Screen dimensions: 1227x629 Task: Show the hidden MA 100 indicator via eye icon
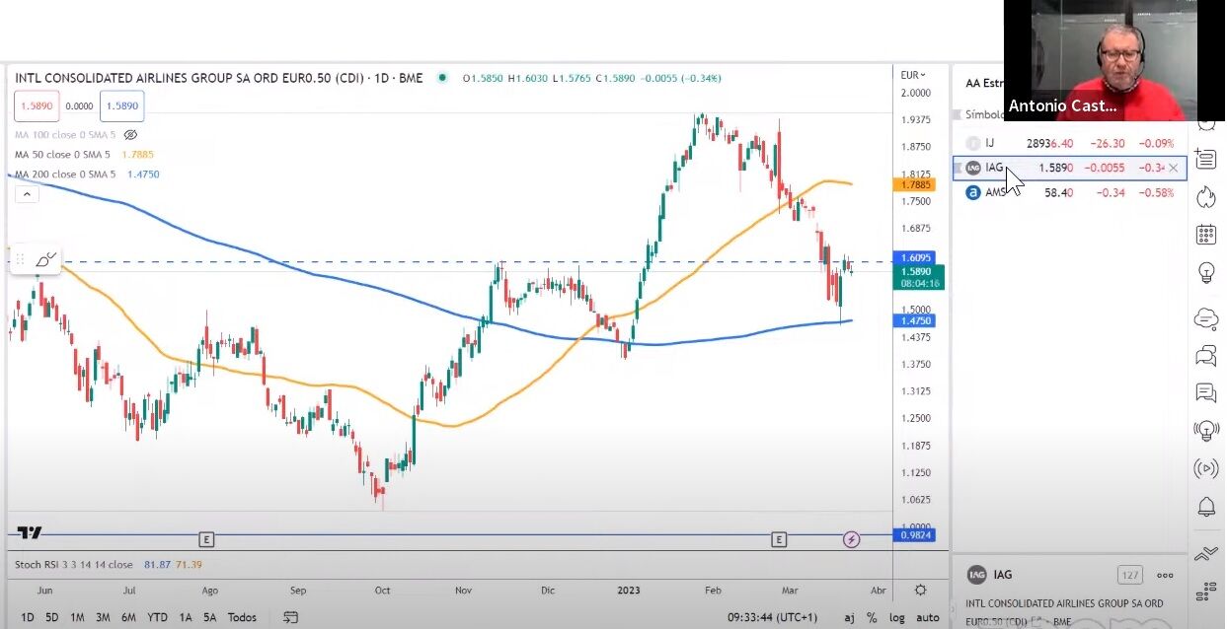pyautogui.click(x=130, y=135)
